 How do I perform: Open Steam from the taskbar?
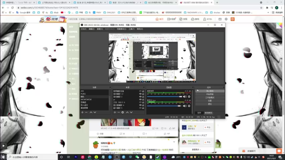click(x=158, y=157)
